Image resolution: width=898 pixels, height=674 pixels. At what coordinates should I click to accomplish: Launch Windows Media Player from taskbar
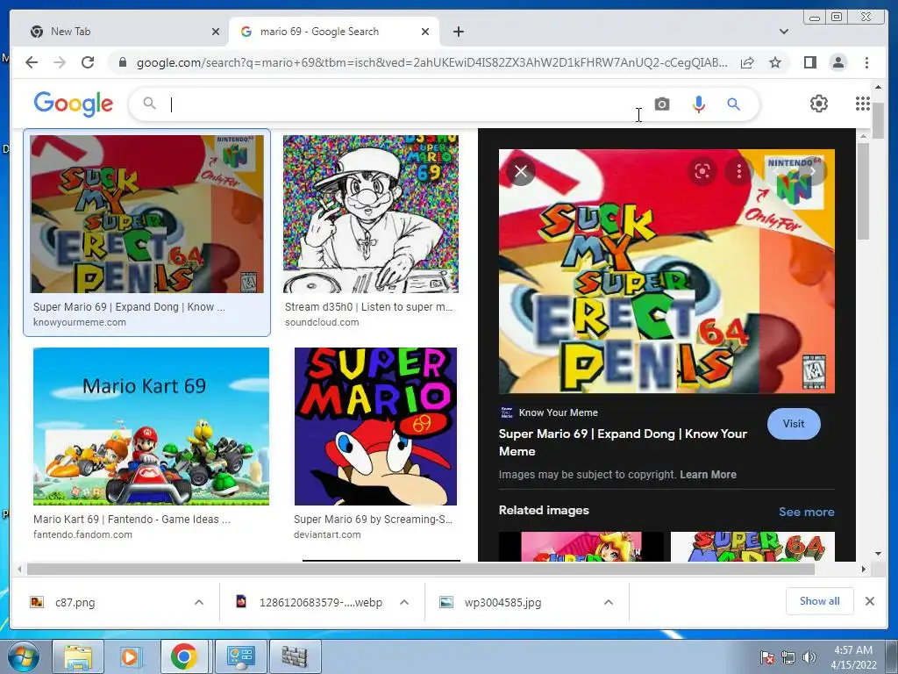[x=131, y=656]
